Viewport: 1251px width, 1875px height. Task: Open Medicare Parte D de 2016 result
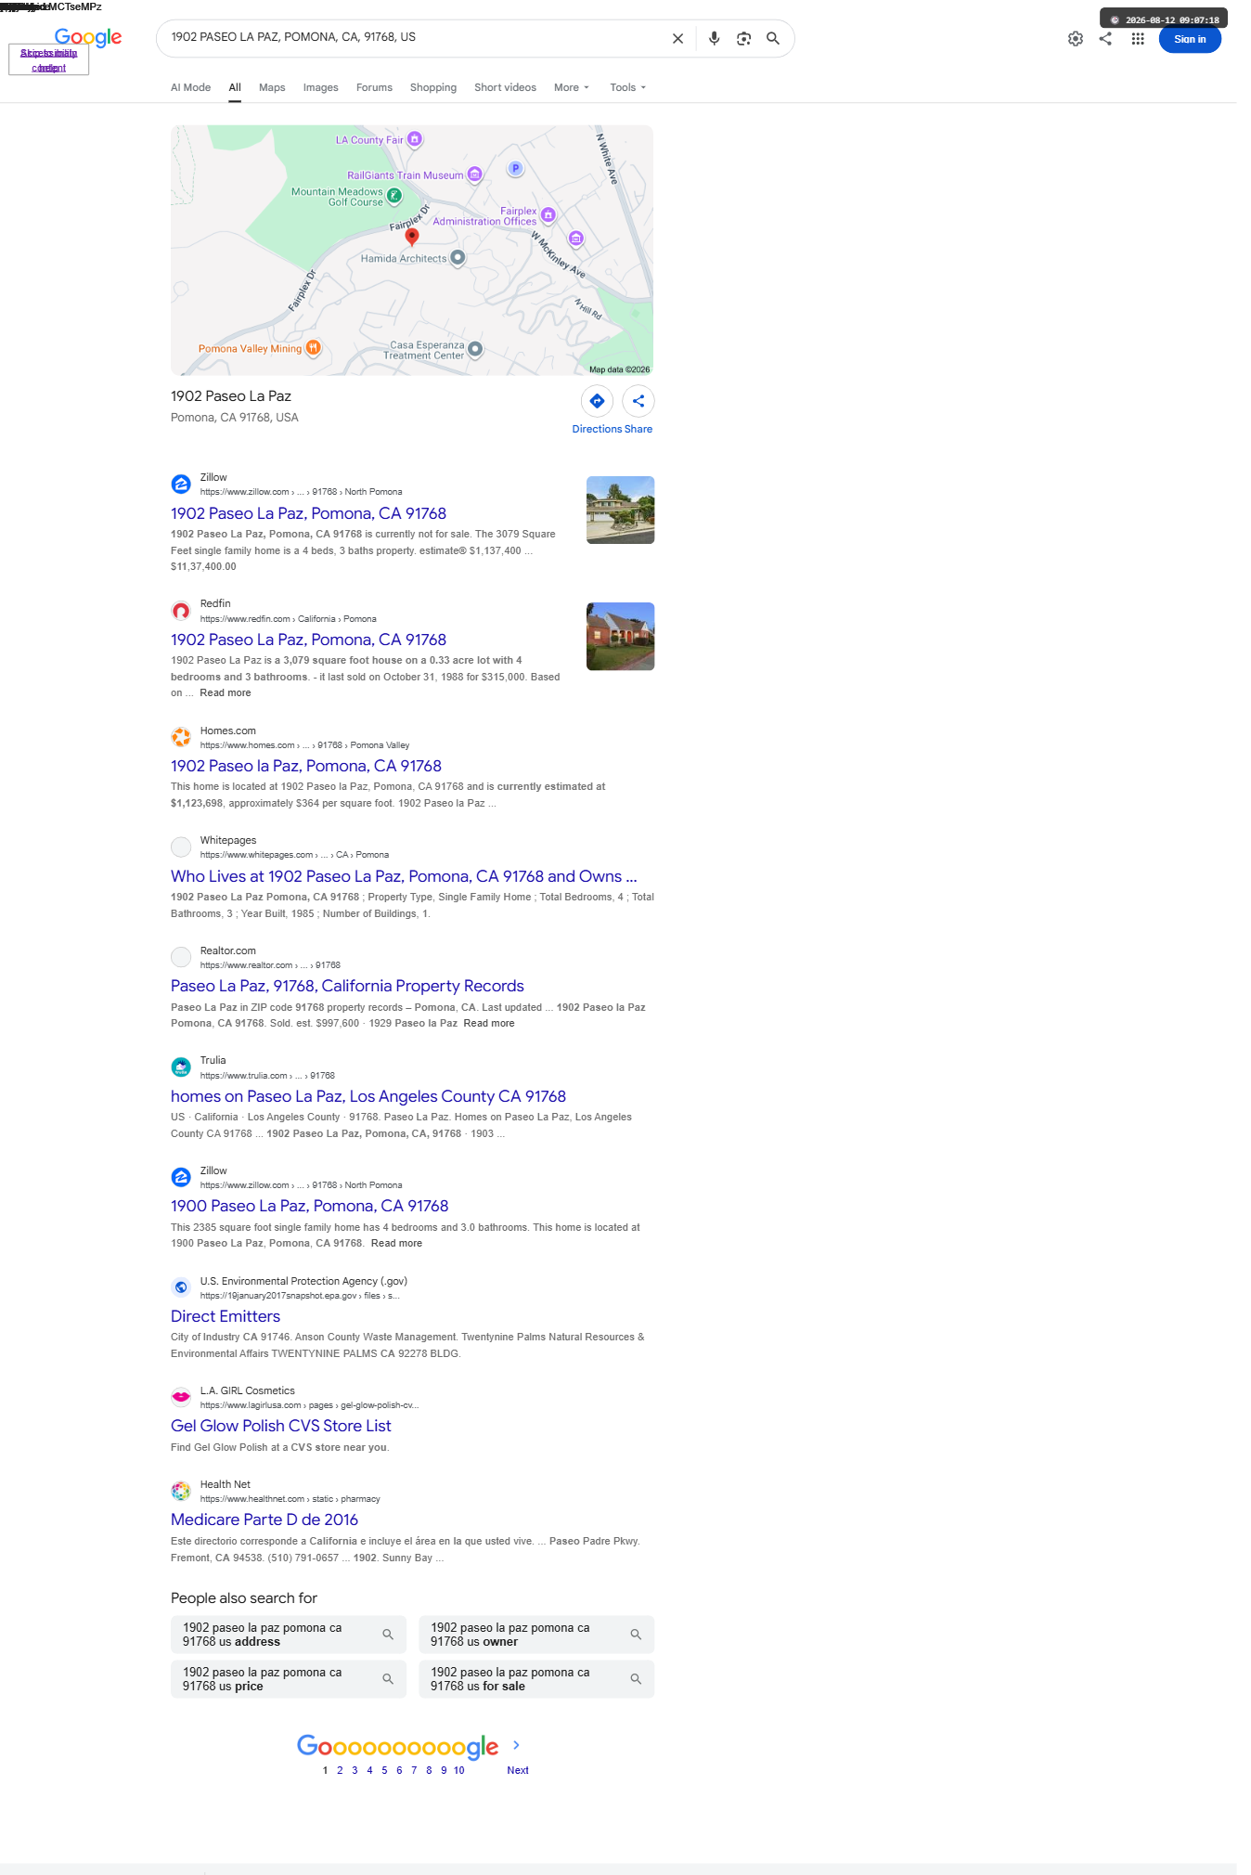264,1519
